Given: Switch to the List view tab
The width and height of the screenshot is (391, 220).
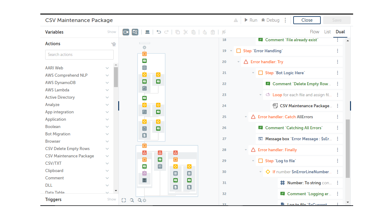Looking at the screenshot, I should point(327,32).
